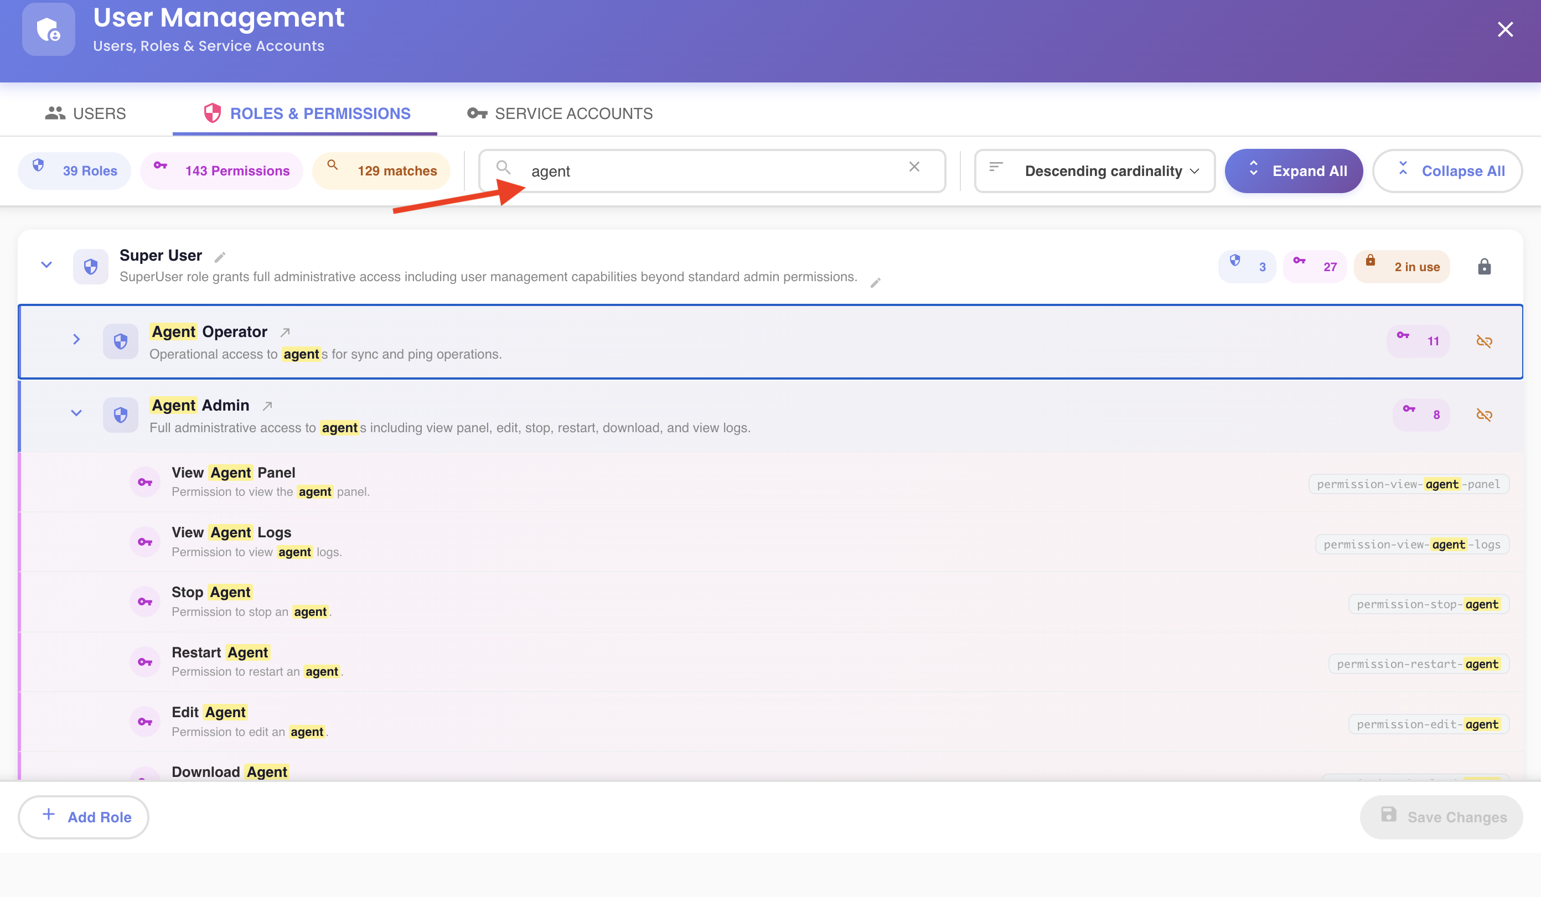Click key icon of Stop Agent
The image size is (1541, 897).
tap(145, 601)
